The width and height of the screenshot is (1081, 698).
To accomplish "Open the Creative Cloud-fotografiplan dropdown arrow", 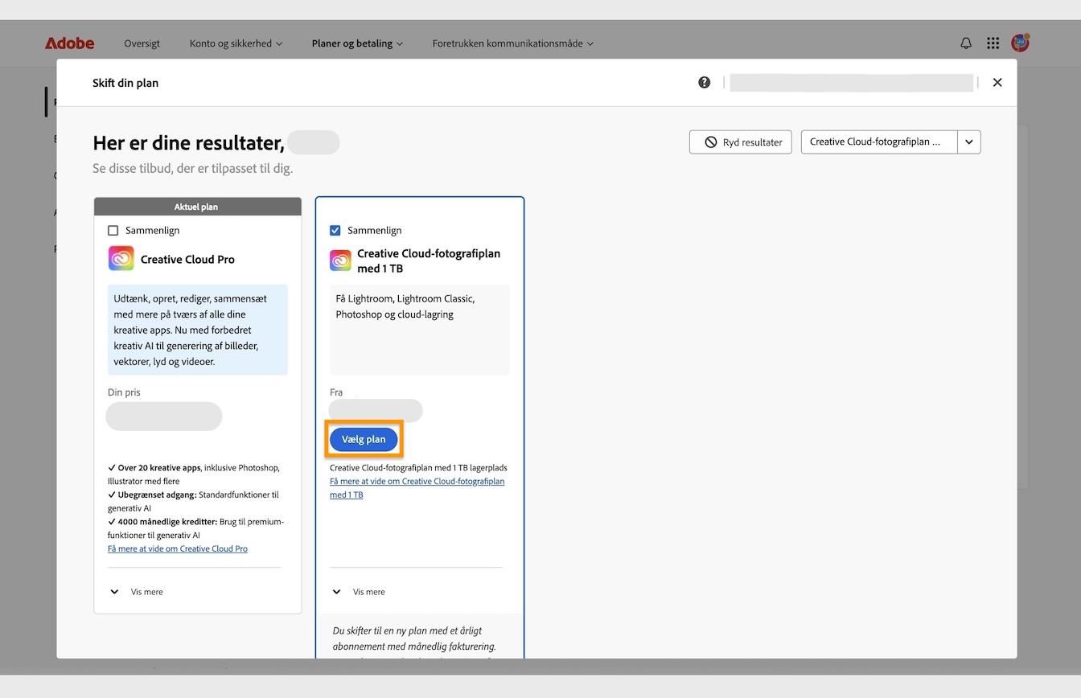I will [969, 142].
